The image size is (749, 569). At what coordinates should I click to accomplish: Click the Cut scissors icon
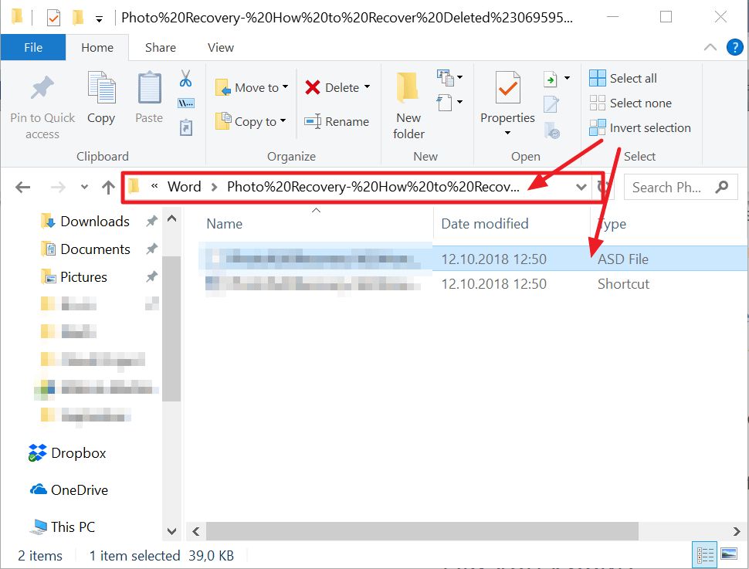point(185,79)
